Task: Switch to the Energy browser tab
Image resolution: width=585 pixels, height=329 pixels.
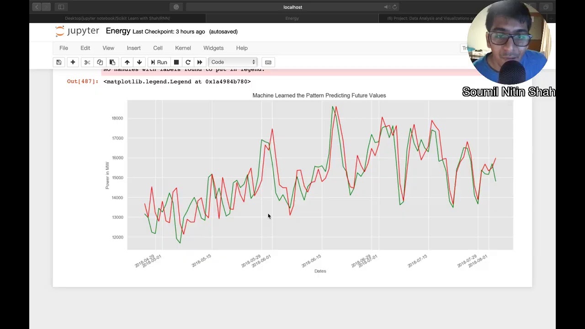Action: [292, 18]
